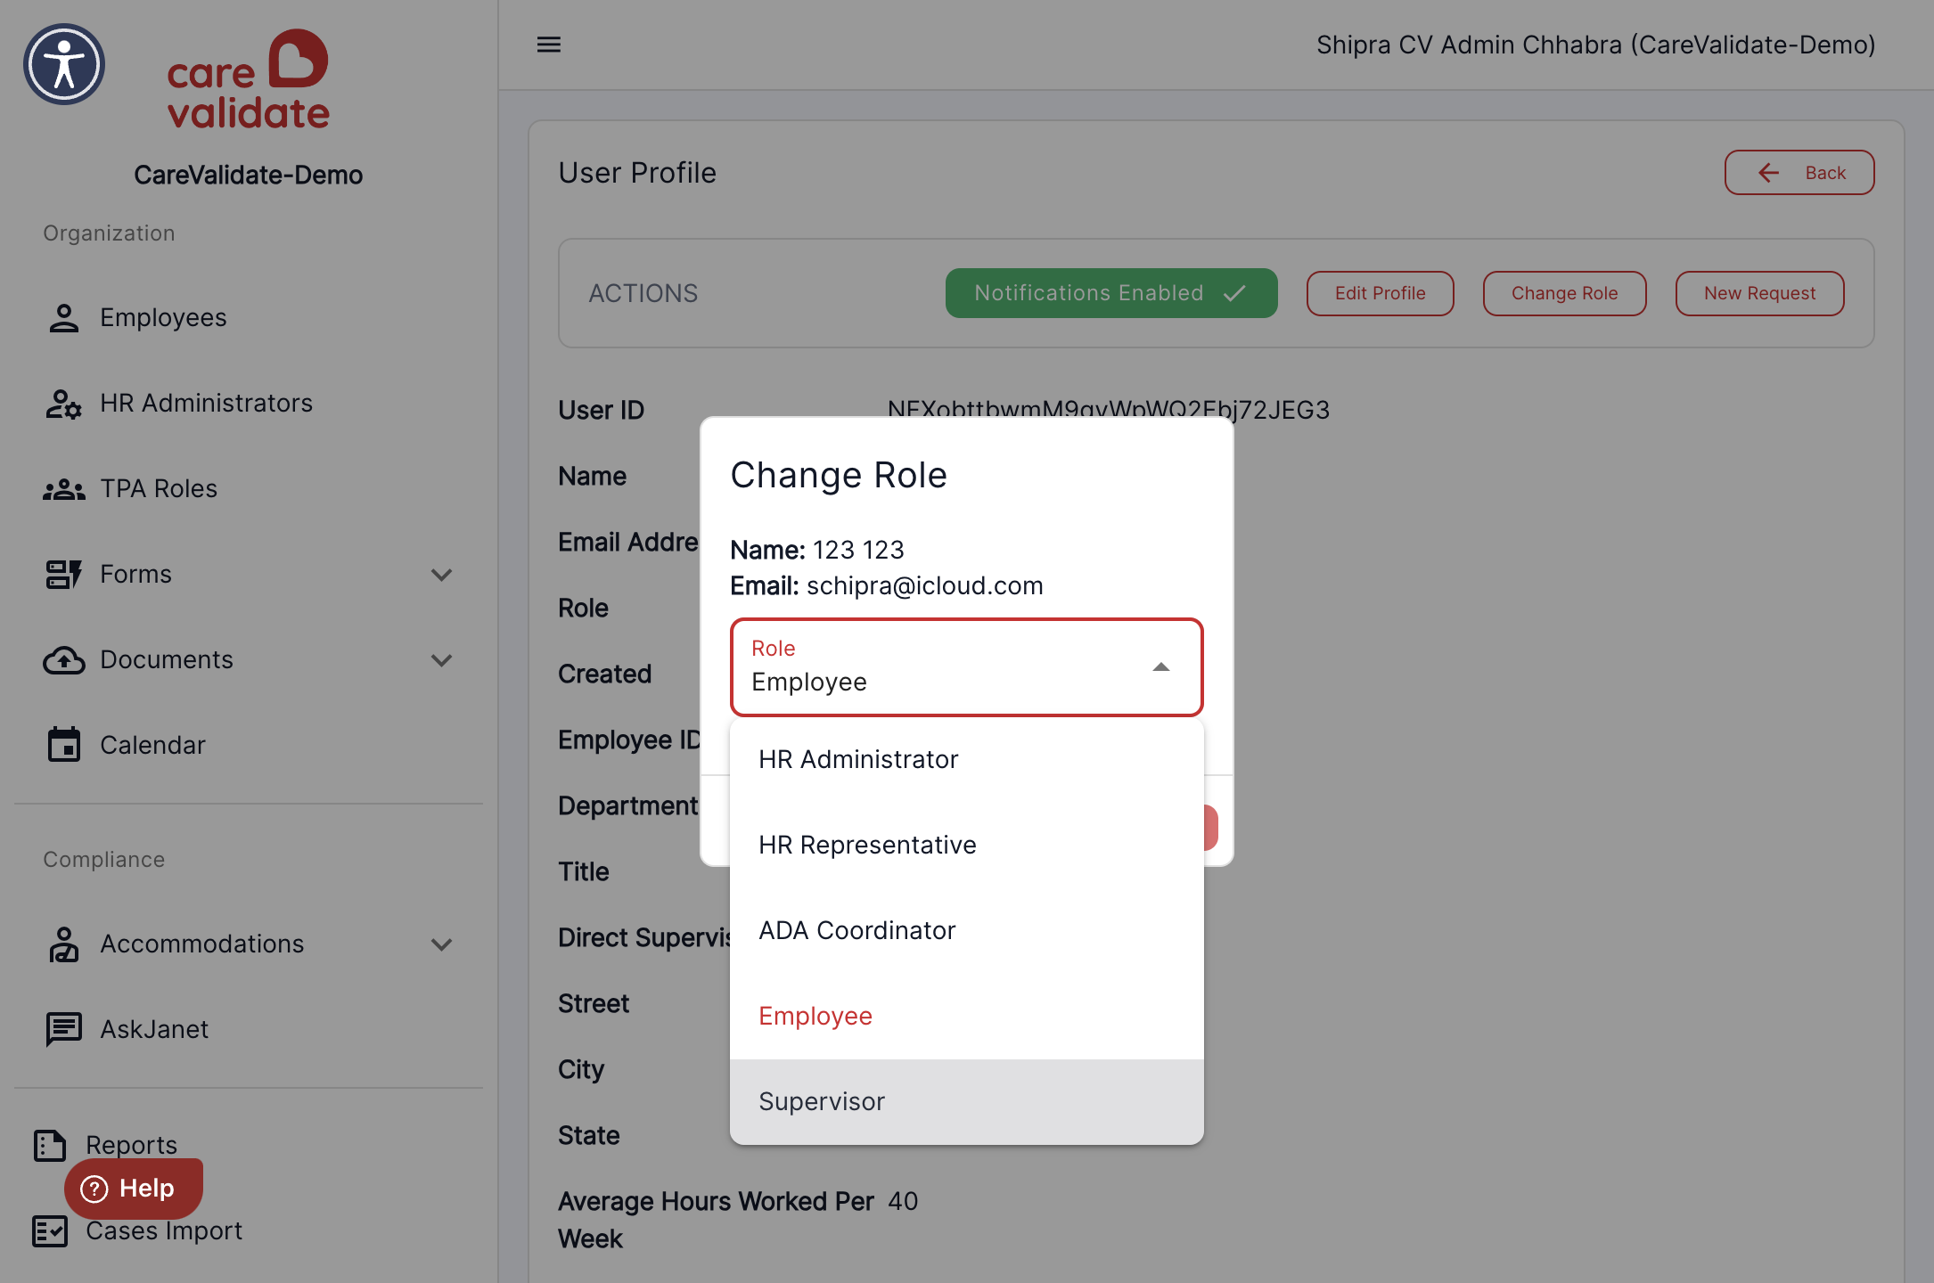Click the HR Administrators gear-person icon
1934x1283 pixels.
[63, 403]
